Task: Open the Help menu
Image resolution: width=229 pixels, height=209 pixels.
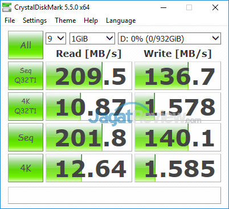Action: pyautogui.click(x=91, y=21)
